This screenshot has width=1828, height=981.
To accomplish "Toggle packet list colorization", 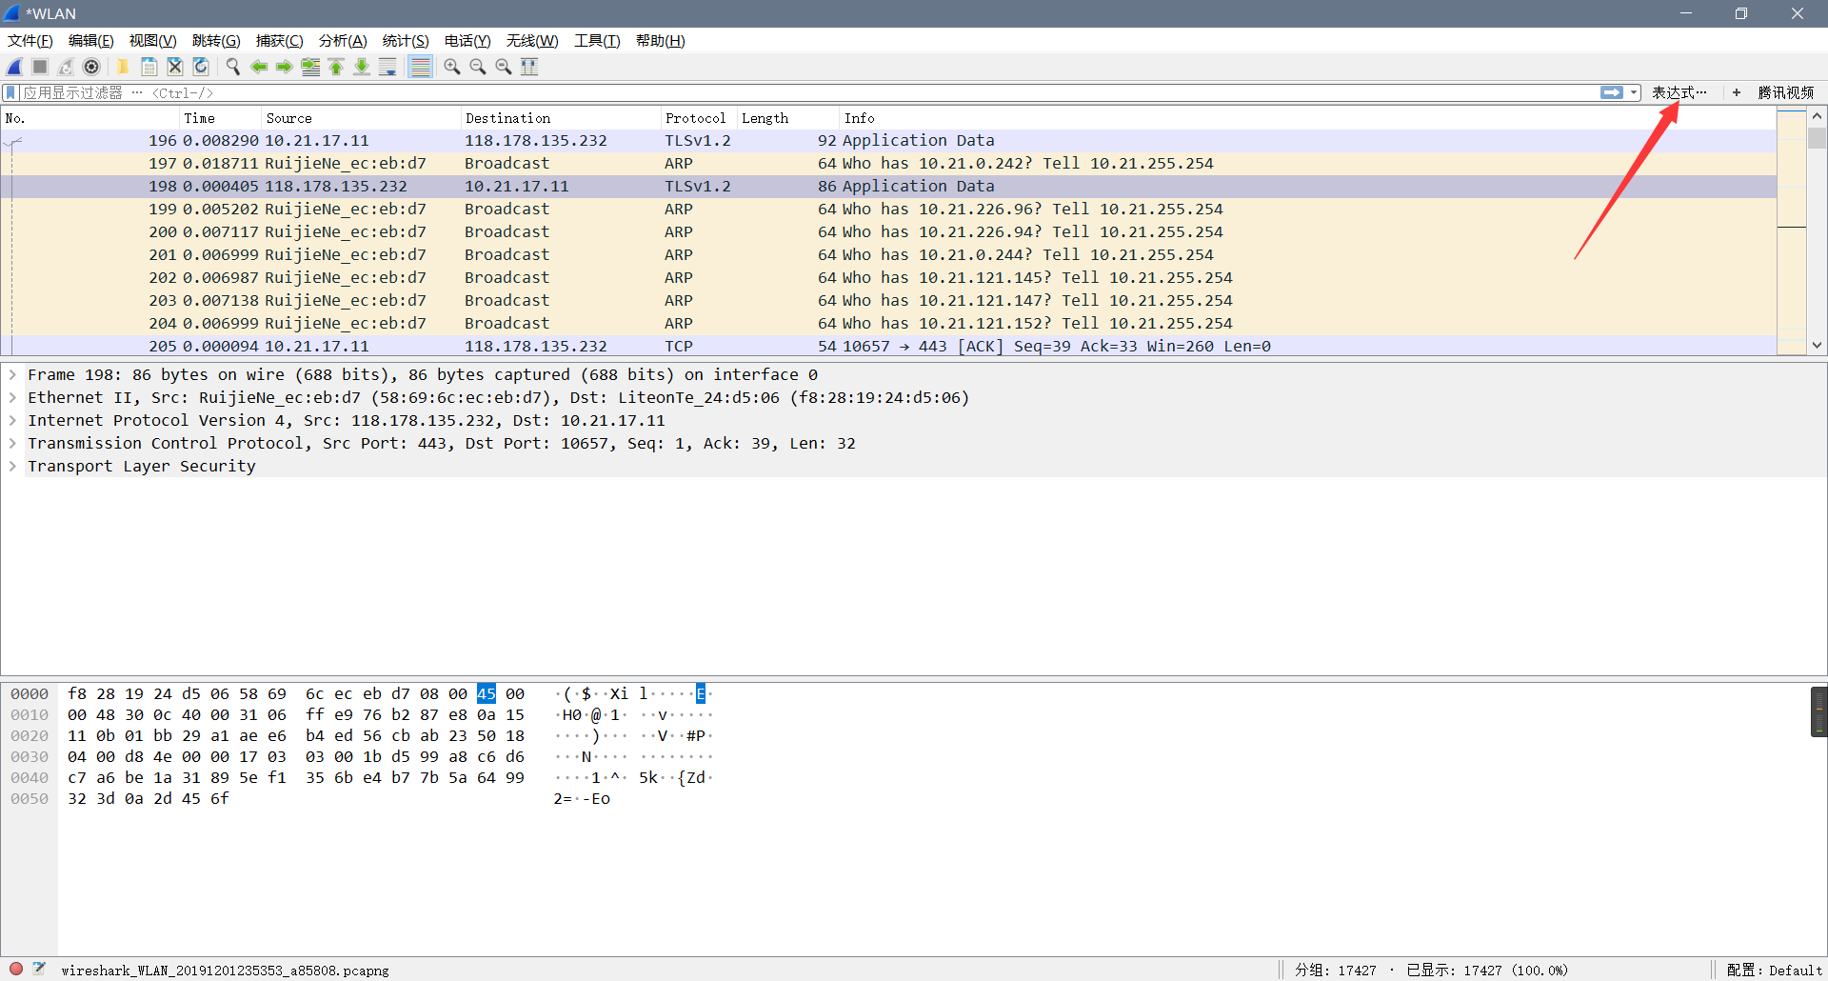I will click(x=420, y=67).
